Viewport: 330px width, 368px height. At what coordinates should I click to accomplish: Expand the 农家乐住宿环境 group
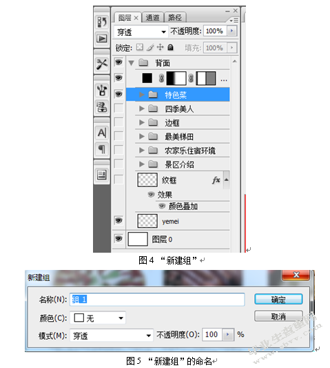pos(141,151)
